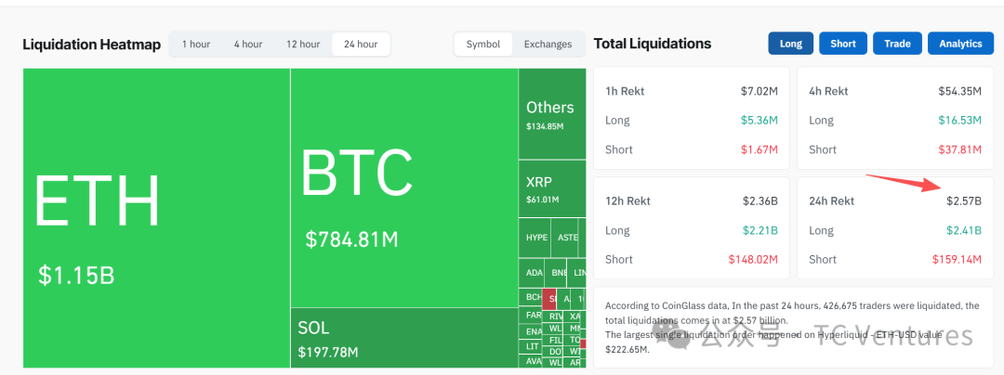The height and width of the screenshot is (375, 1004).
Task: Click the Short button
Action: [843, 44]
